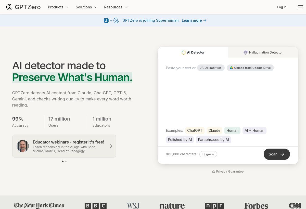Click the '1 million' educators stat
The image size is (306, 209).
[102, 119]
